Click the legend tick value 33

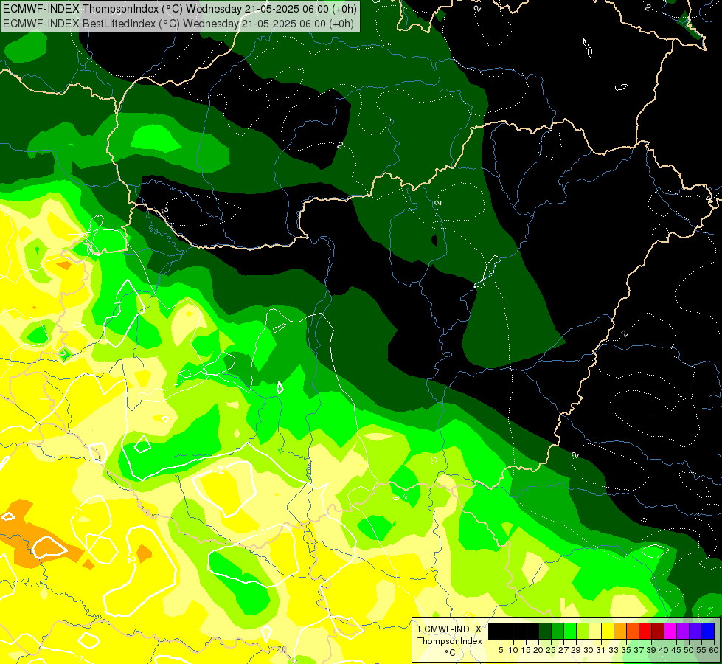pyautogui.click(x=614, y=650)
